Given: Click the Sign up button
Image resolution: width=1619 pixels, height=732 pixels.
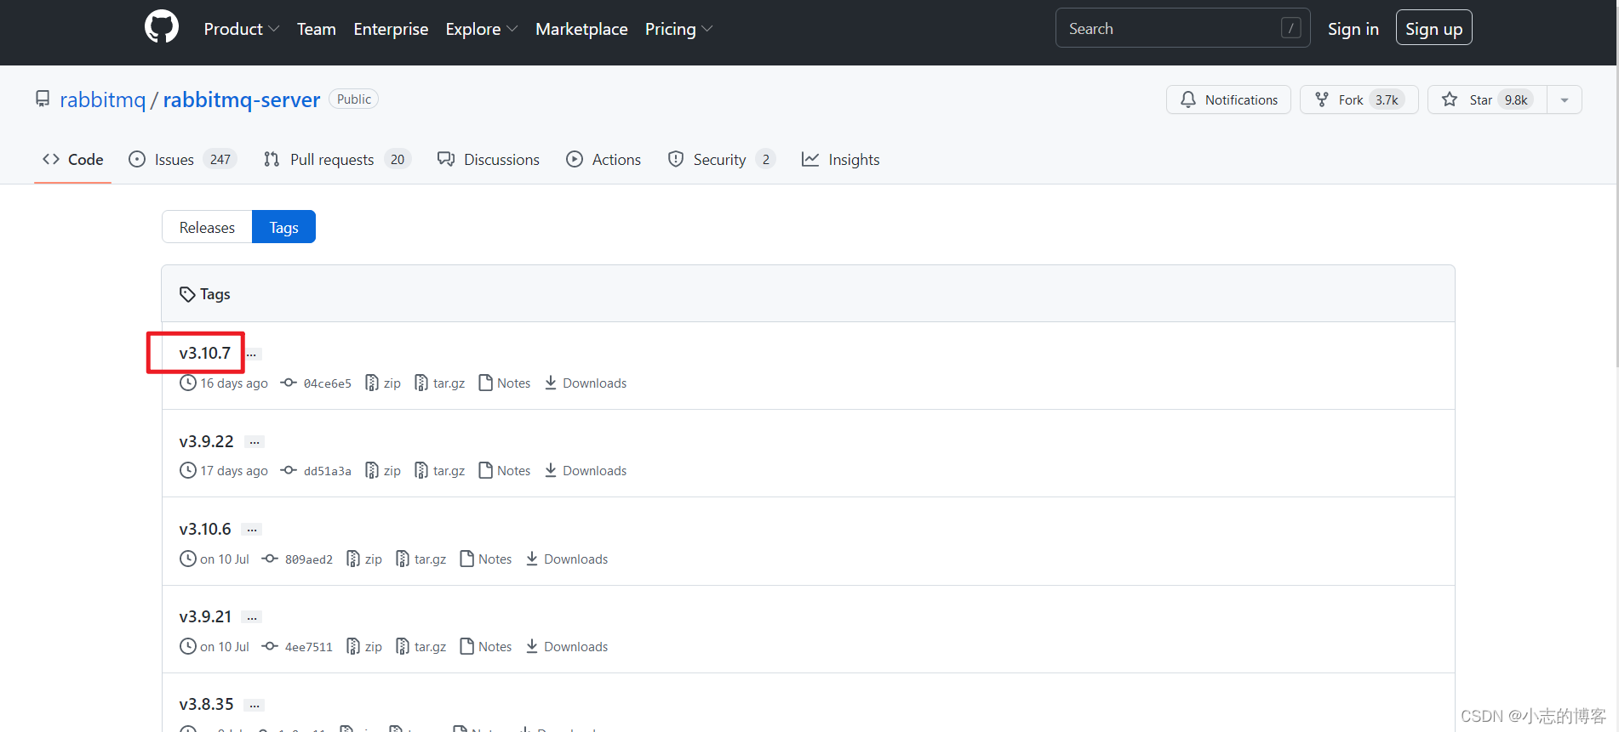Looking at the screenshot, I should point(1433,28).
